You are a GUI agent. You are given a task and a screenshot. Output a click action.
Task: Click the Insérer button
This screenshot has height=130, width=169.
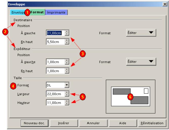(64, 123)
